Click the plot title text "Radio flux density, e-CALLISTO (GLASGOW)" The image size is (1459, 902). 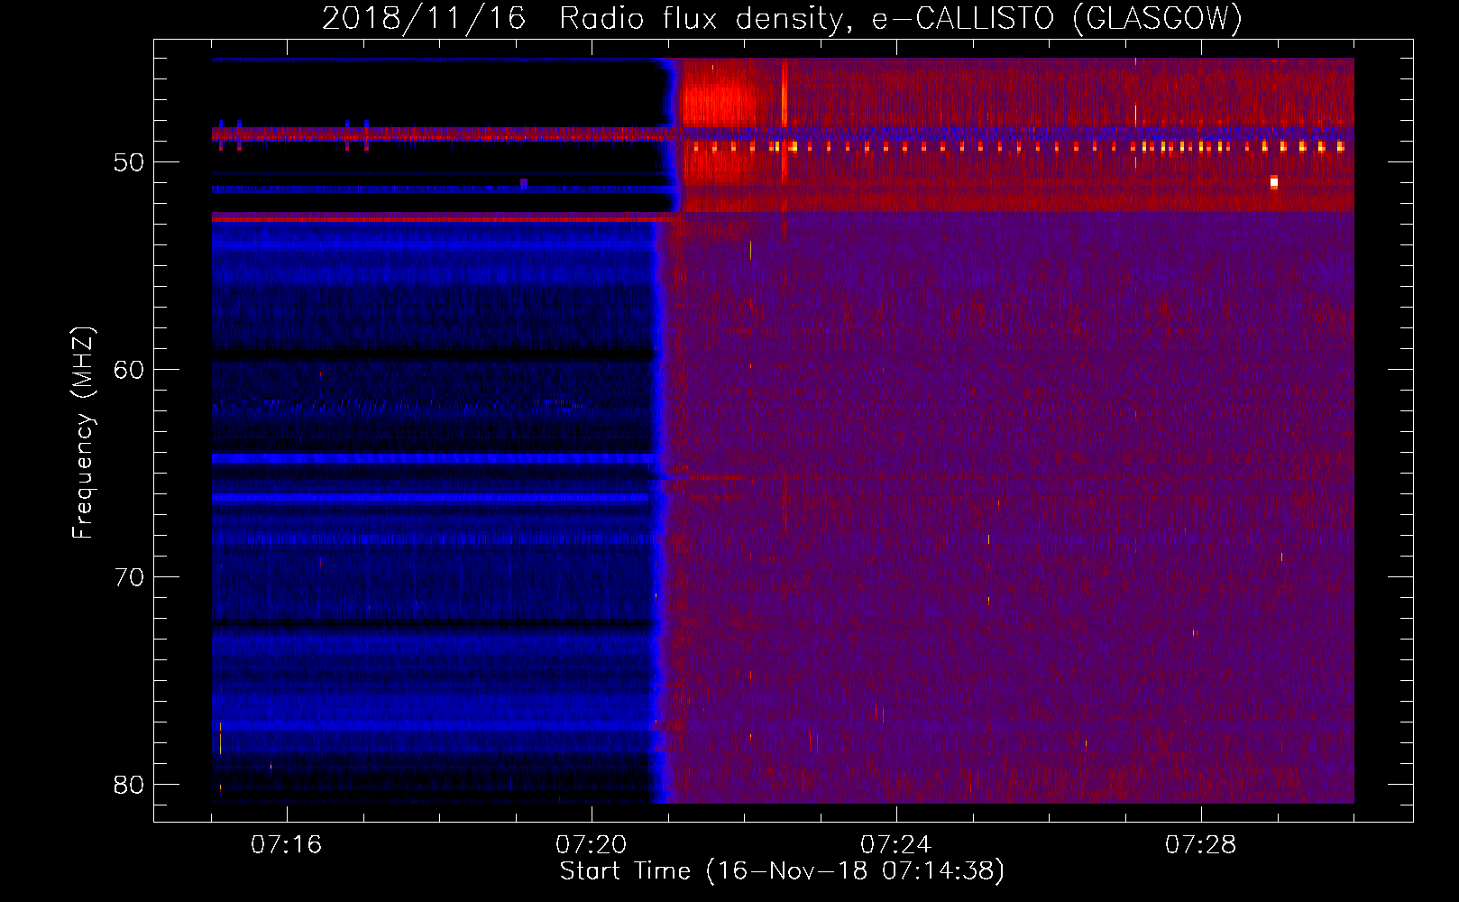[901, 18]
